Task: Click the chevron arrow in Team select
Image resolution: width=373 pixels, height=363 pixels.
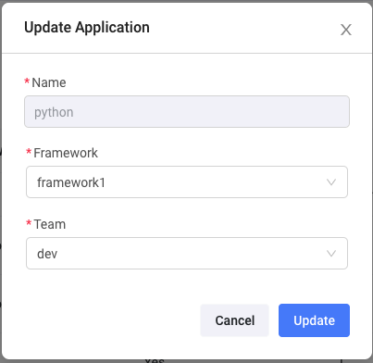Action: 331,254
